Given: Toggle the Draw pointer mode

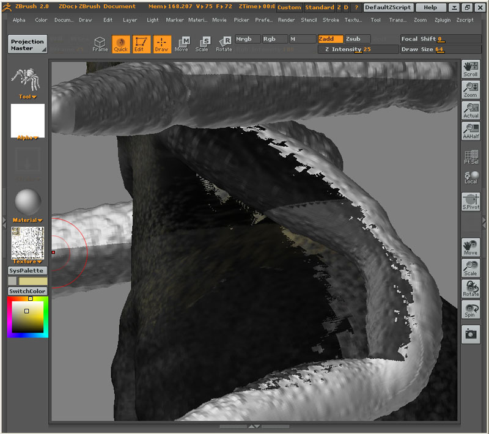Looking at the screenshot, I should coord(162,44).
